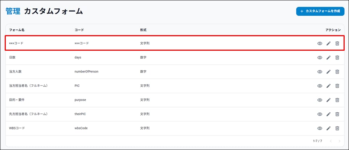View the theirPIC form via eye icon
This screenshot has width=349, height=150.
[x=320, y=114]
